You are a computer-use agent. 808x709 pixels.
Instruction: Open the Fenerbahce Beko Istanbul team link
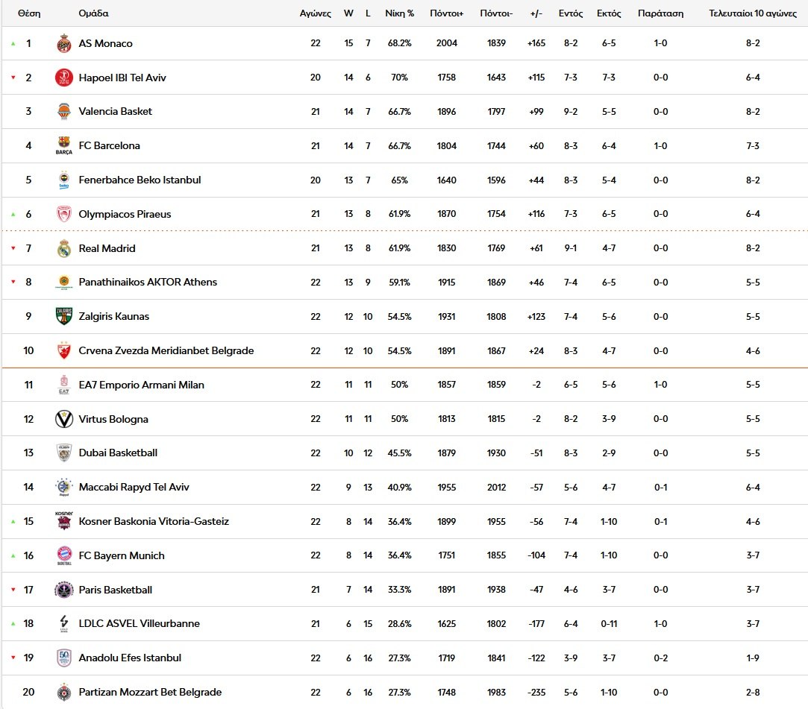pos(140,180)
